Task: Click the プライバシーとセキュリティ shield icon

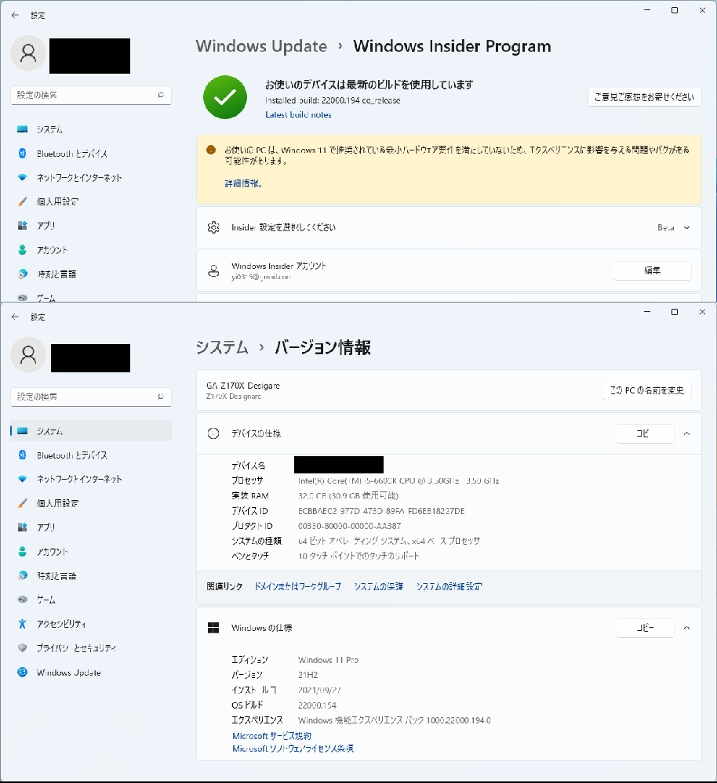Action: [x=23, y=647]
